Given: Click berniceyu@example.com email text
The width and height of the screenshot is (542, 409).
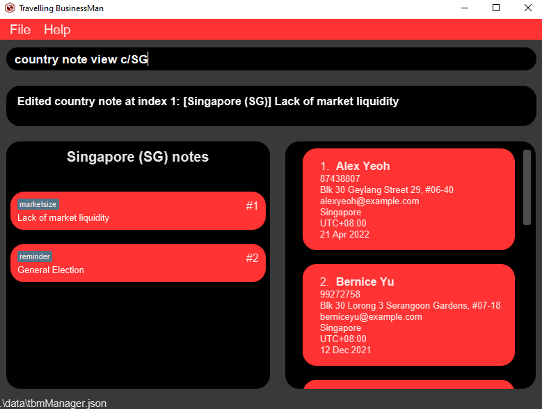Looking at the screenshot, I should [x=371, y=316].
